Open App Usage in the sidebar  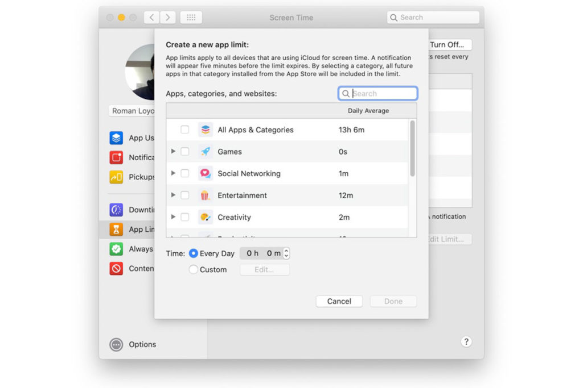[x=132, y=137]
